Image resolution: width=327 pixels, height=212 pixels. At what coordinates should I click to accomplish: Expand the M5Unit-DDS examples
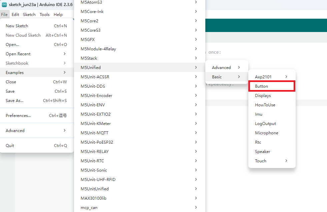tap(140, 86)
